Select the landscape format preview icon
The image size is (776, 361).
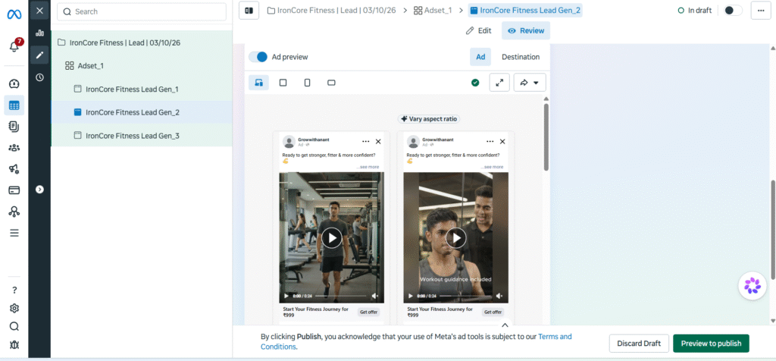[x=332, y=83]
